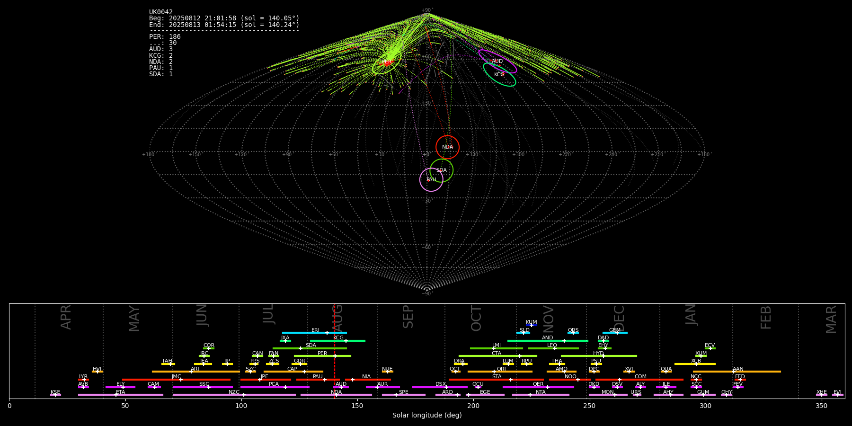Click the '150' tick on the solar longitude axis

[357, 406]
